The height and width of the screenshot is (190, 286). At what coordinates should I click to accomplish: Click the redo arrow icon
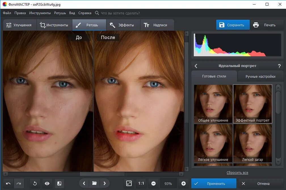(19, 183)
